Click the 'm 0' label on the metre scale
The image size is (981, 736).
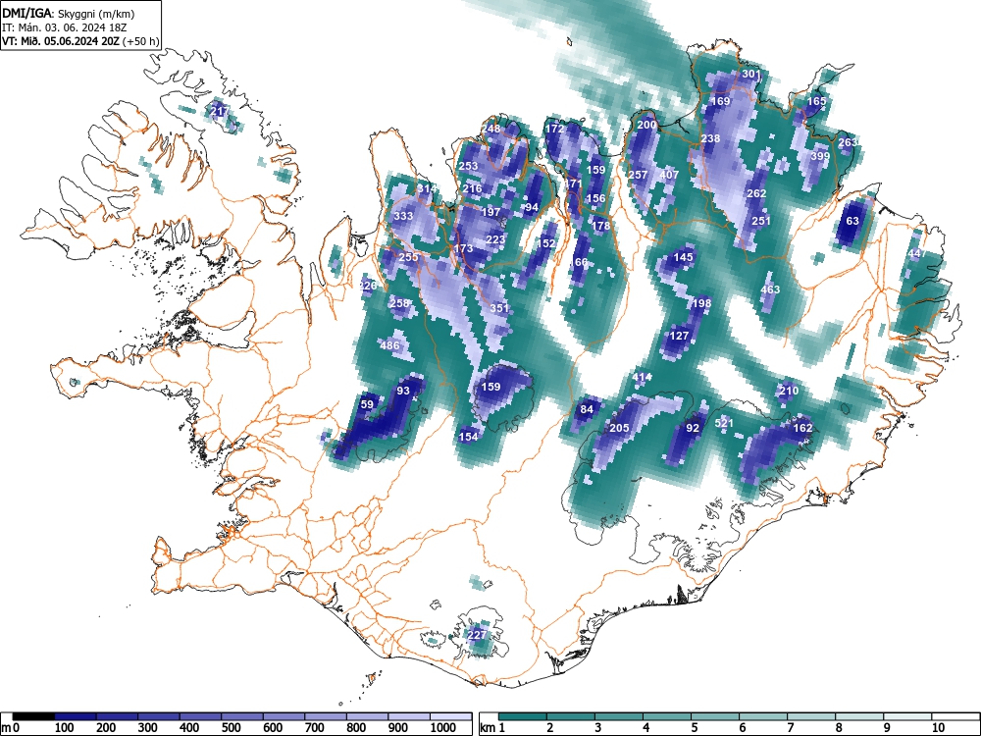point(10,728)
